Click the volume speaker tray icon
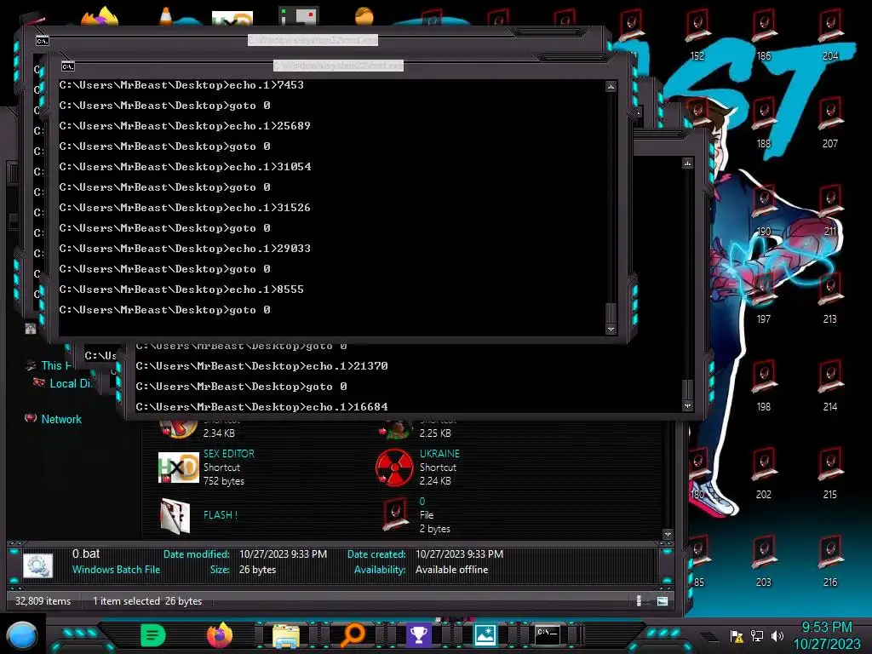The image size is (872, 654). [x=777, y=635]
